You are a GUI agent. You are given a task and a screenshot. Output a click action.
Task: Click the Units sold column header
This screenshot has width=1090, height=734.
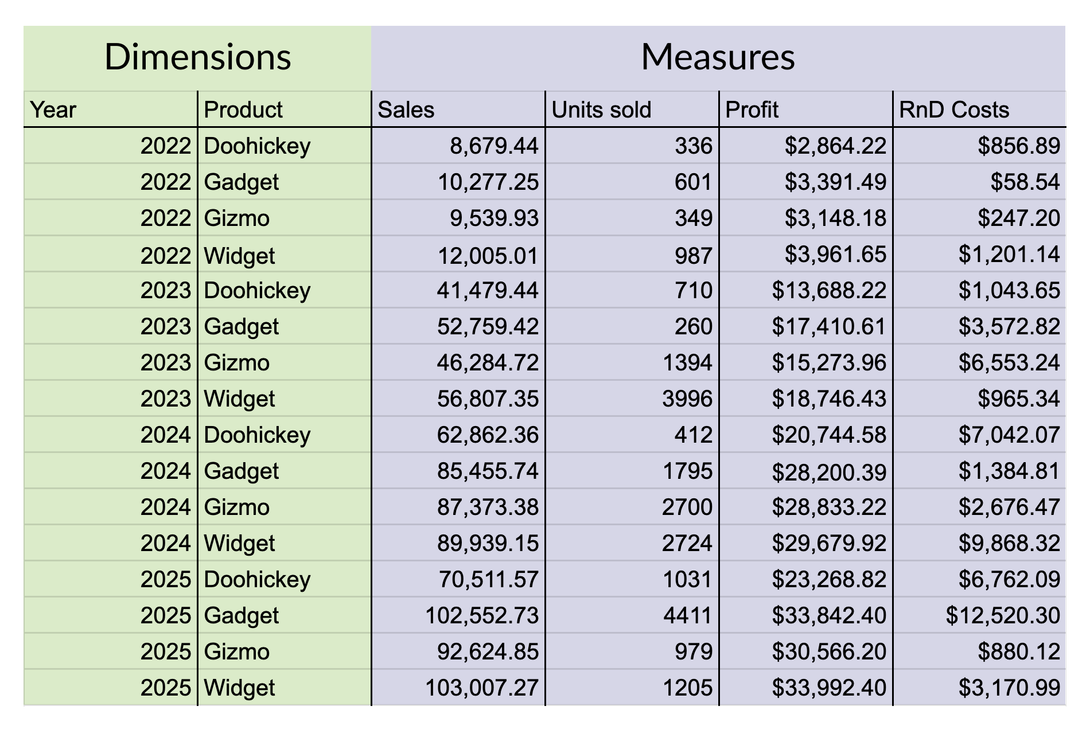click(632, 110)
